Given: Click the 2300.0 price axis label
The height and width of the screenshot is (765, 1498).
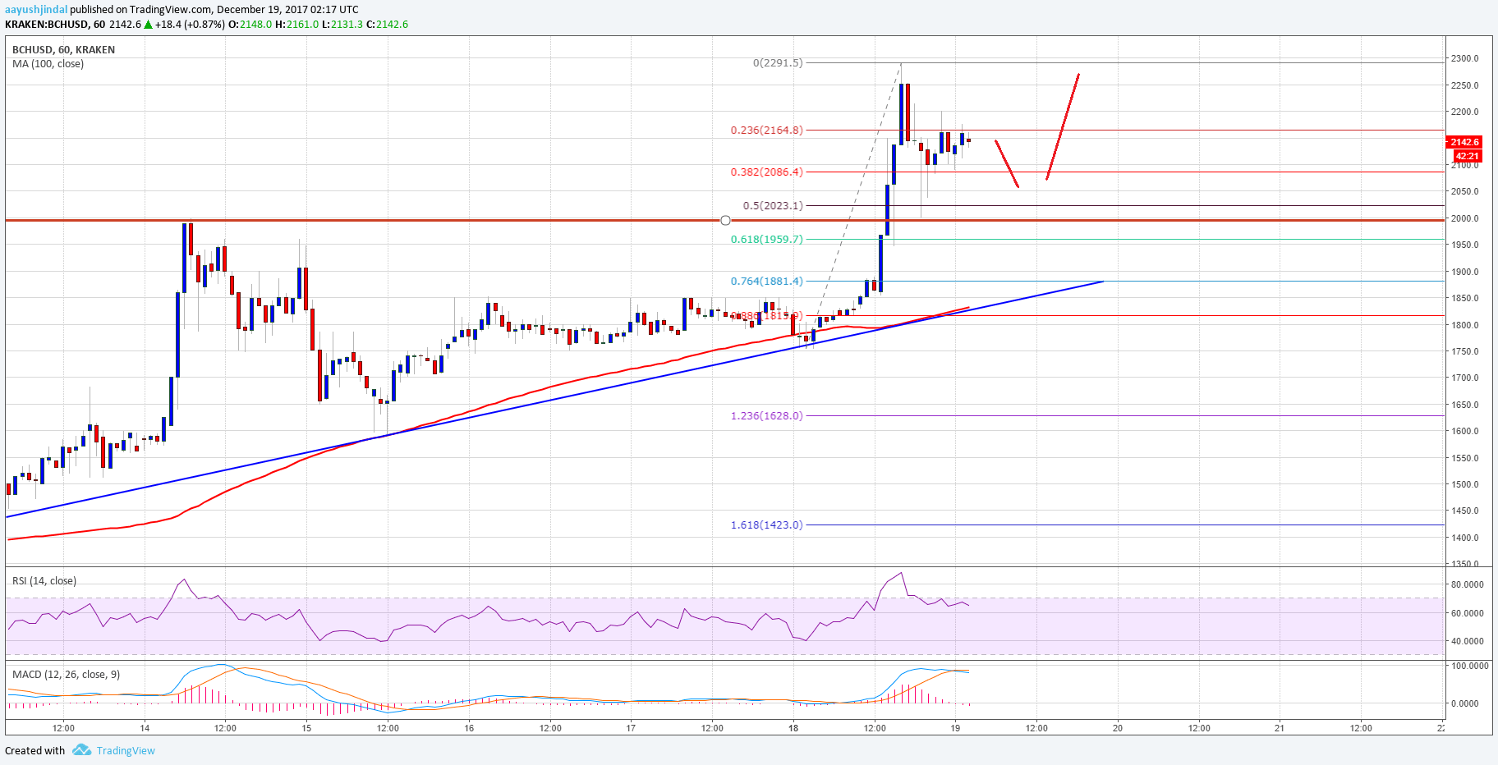Looking at the screenshot, I should (x=1466, y=58).
